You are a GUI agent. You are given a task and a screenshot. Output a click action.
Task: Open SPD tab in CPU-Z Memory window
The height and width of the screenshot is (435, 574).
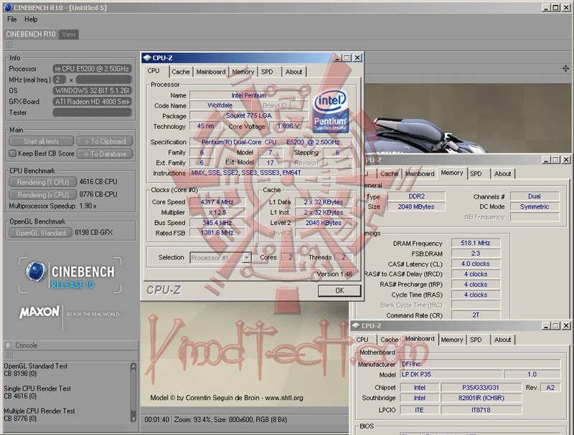[x=476, y=173]
